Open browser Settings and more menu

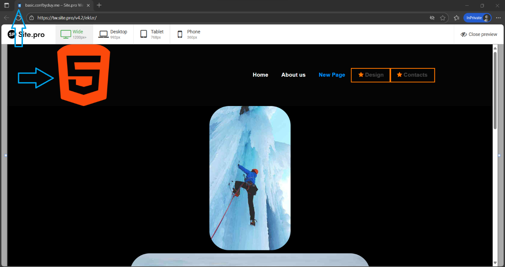point(498,18)
